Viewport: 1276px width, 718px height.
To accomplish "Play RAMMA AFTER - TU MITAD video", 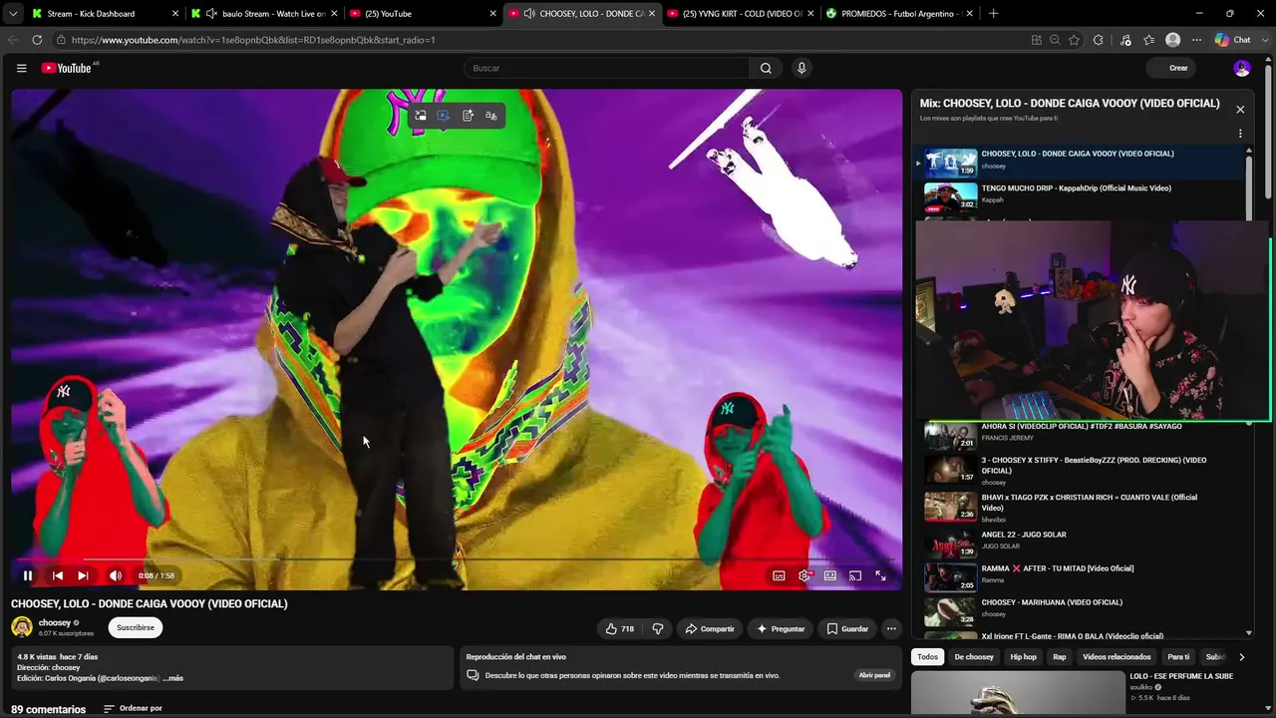I will (x=1081, y=576).
